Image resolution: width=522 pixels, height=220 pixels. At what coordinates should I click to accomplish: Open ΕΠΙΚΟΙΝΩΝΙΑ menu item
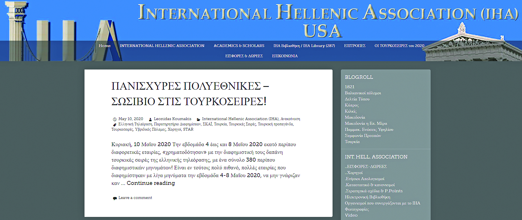285,56
